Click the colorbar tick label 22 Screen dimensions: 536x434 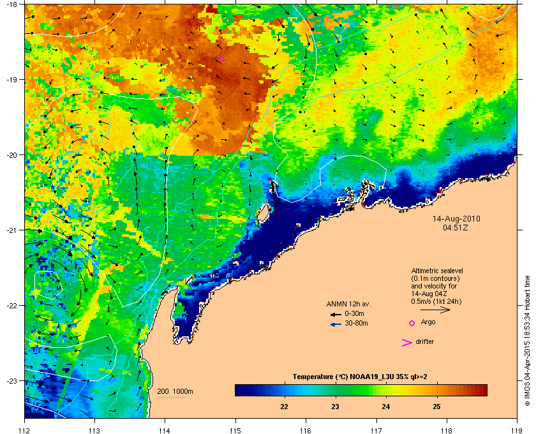point(284,407)
